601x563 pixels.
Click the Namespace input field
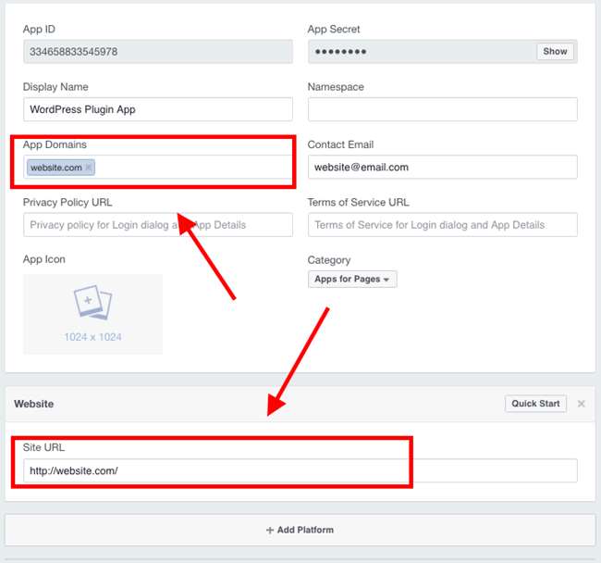pyautogui.click(x=443, y=109)
